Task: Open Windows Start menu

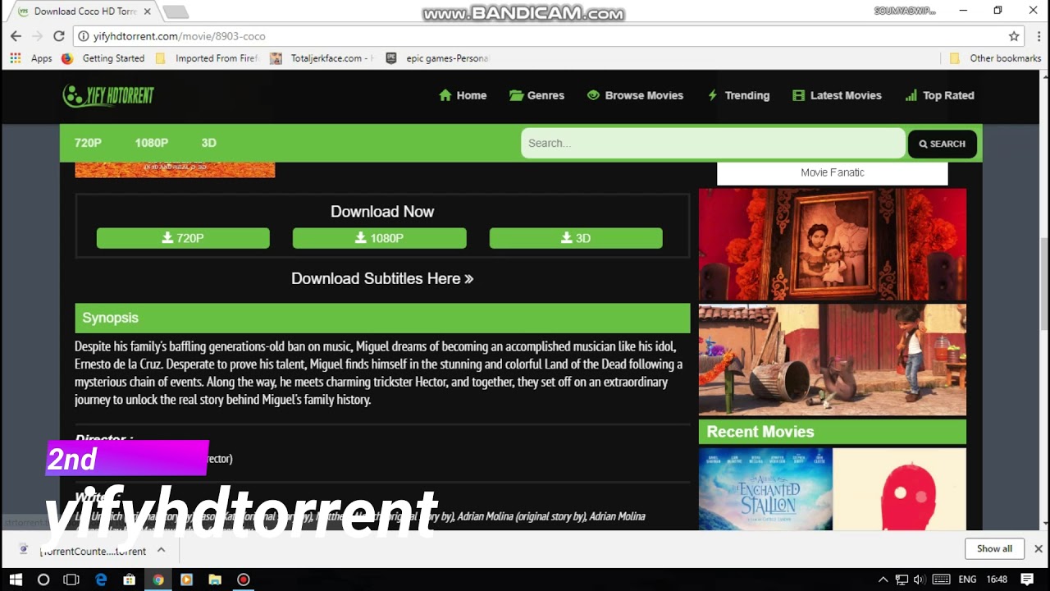Action: 16,580
